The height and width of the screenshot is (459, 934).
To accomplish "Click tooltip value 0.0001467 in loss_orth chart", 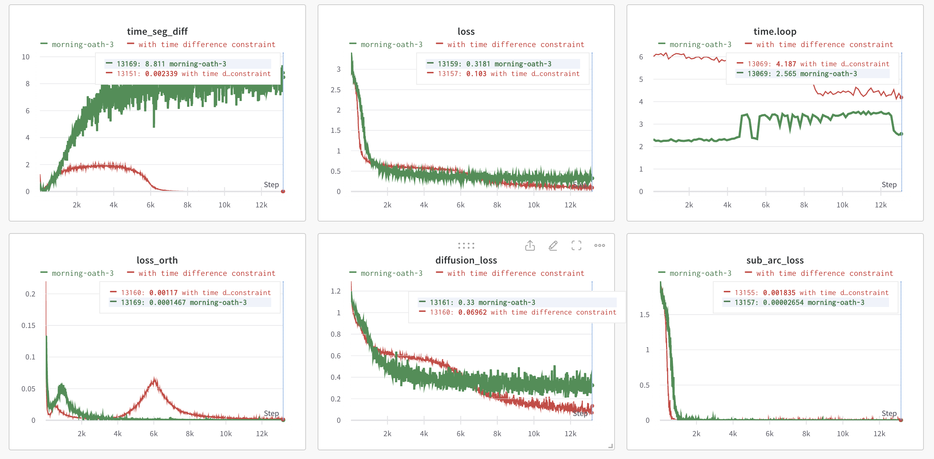I will tap(168, 303).
